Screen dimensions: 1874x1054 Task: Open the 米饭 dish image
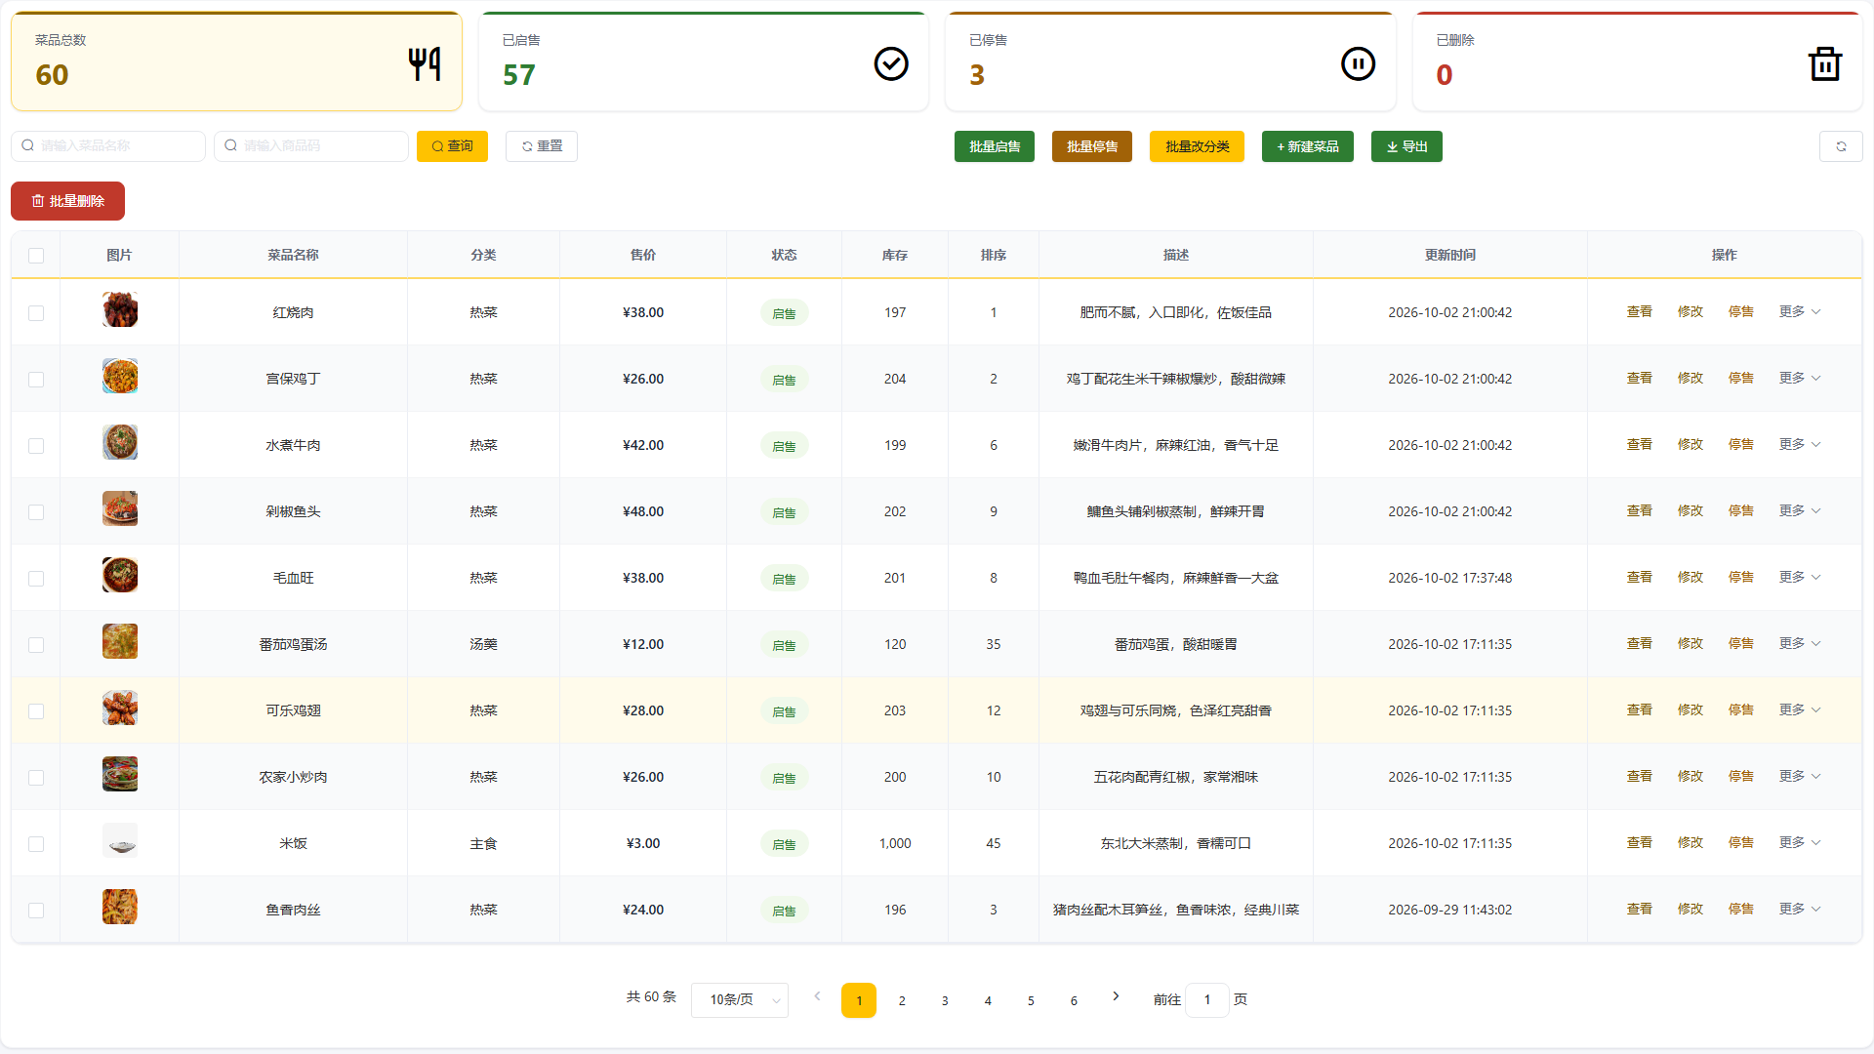[x=120, y=840]
